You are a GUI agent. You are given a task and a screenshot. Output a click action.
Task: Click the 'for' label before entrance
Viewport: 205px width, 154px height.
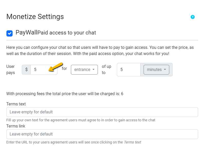(x=64, y=69)
